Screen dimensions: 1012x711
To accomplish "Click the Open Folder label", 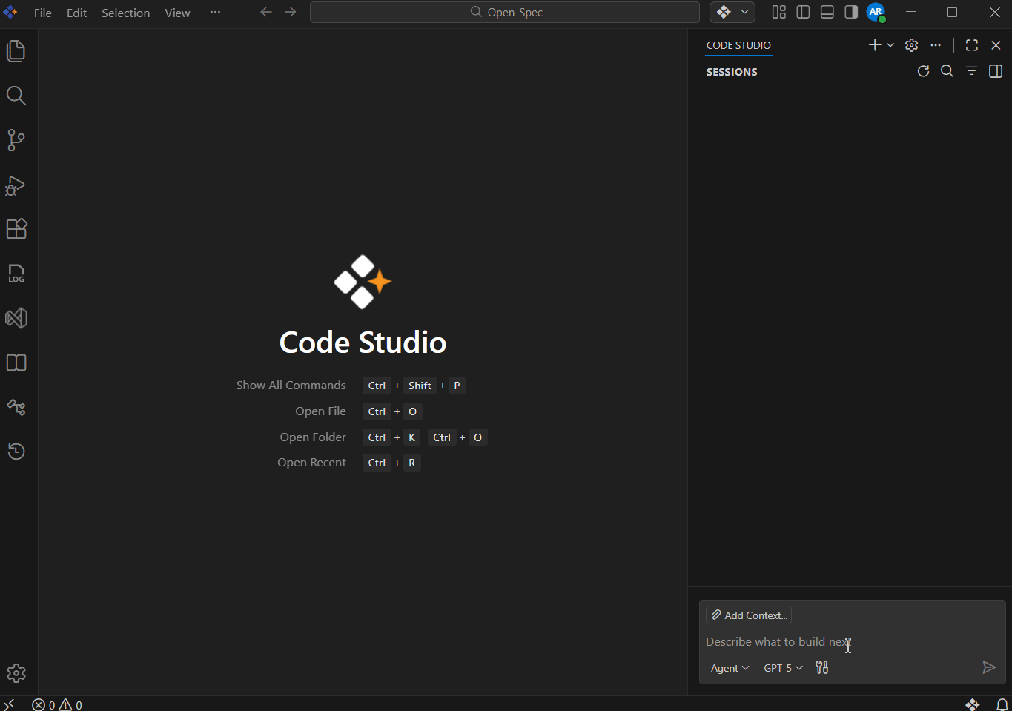I will pos(313,437).
